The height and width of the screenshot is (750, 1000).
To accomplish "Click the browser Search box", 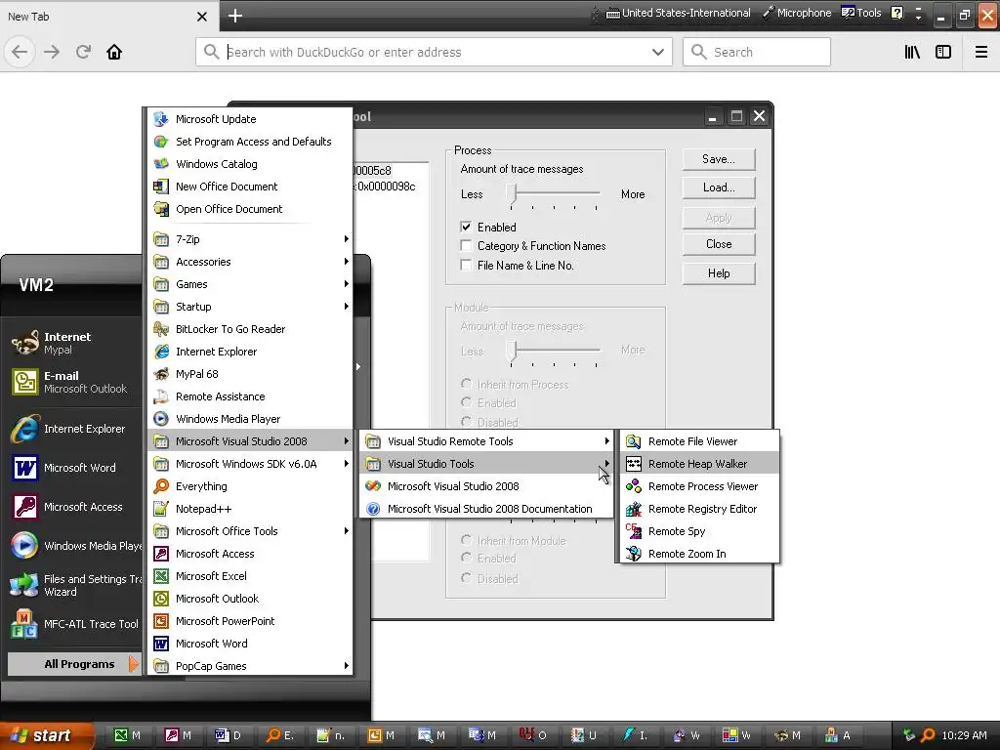I will pyautogui.click(x=757, y=53).
